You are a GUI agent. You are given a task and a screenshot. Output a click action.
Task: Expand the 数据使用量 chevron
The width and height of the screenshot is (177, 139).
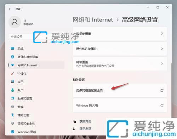click(162, 34)
